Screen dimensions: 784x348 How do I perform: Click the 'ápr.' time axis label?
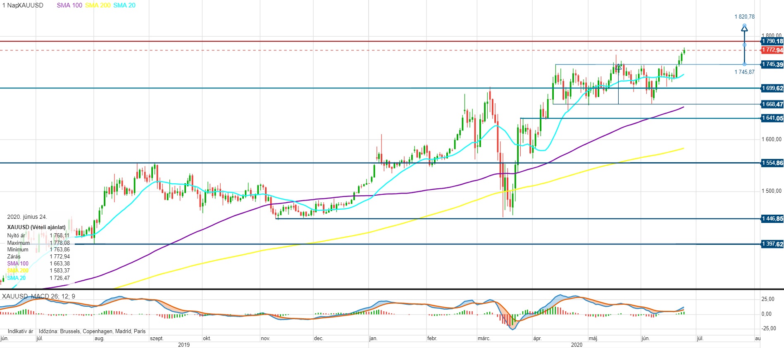click(537, 339)
